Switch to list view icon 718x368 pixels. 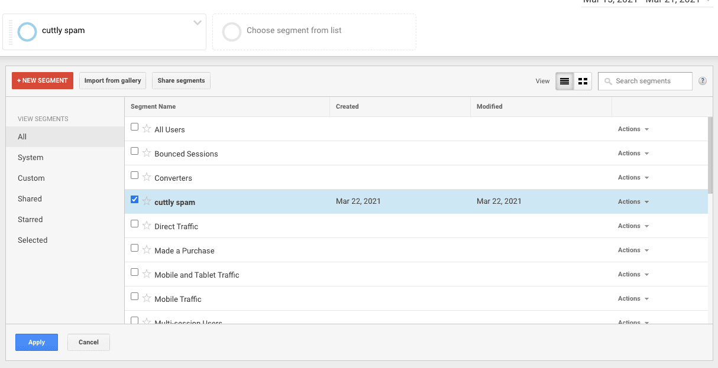point(564,81)
